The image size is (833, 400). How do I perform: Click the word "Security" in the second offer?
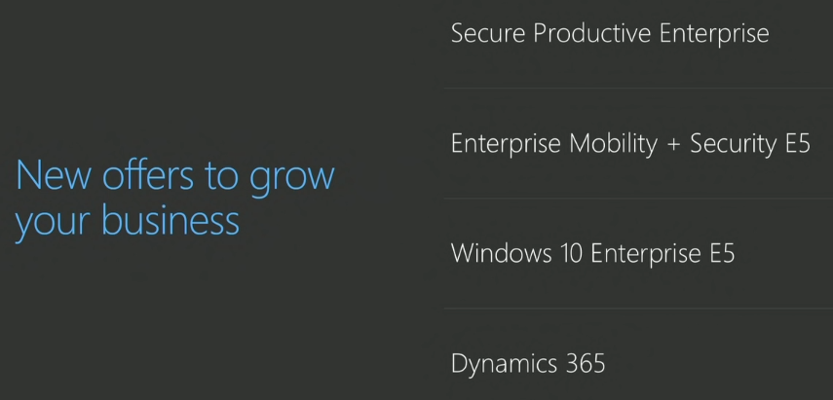click(734, 144)
